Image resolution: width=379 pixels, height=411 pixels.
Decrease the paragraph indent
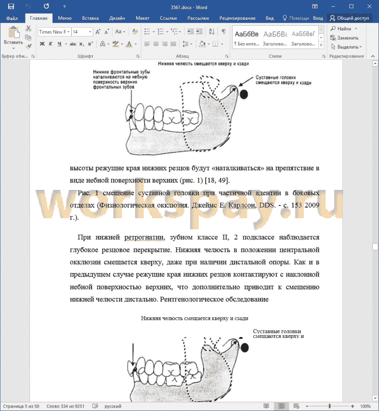pos(191,32)
